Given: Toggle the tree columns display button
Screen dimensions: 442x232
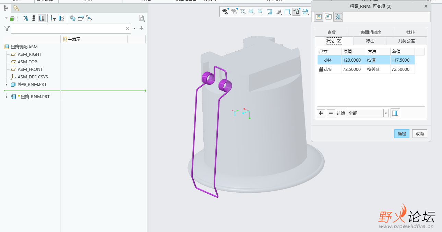Looking at the screenshot, I should coord(42,18).
